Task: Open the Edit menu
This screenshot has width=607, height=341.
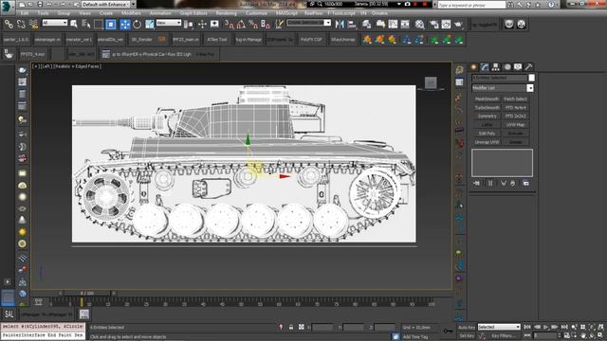Action: tap(25, 13)
